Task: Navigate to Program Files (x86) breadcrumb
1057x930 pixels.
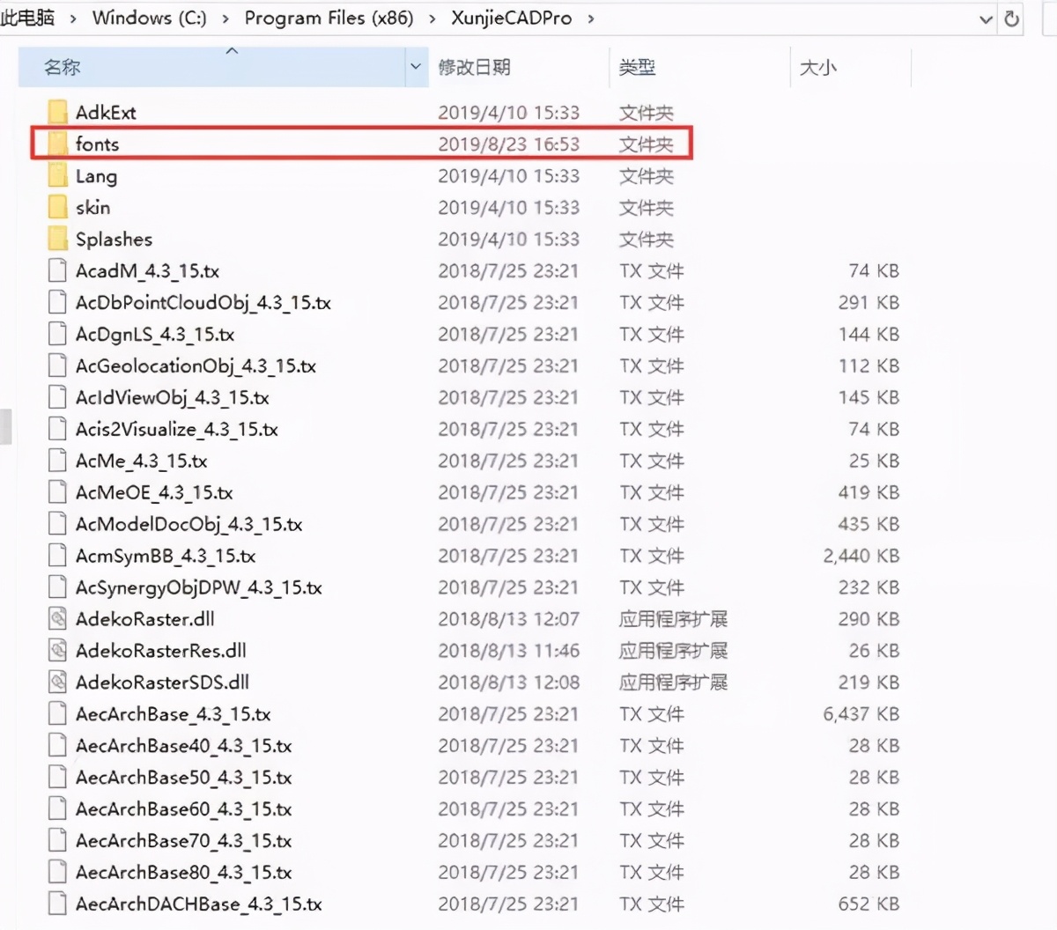Action: point(329,18)
